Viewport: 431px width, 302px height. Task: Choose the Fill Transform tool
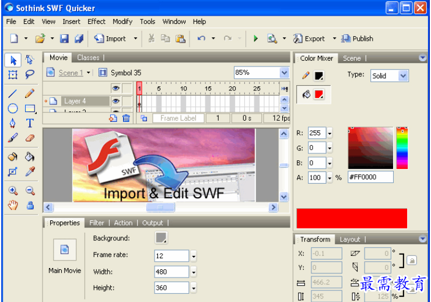13,172
